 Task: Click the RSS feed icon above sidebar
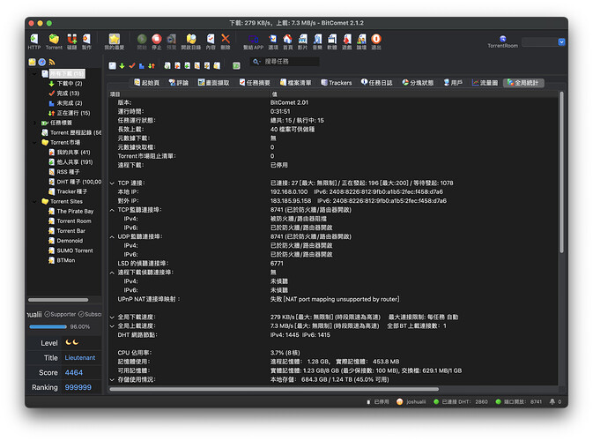pos(52,62)
